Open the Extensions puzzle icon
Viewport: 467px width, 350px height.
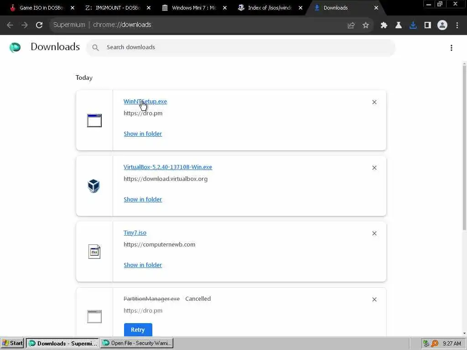pos(384,26)
